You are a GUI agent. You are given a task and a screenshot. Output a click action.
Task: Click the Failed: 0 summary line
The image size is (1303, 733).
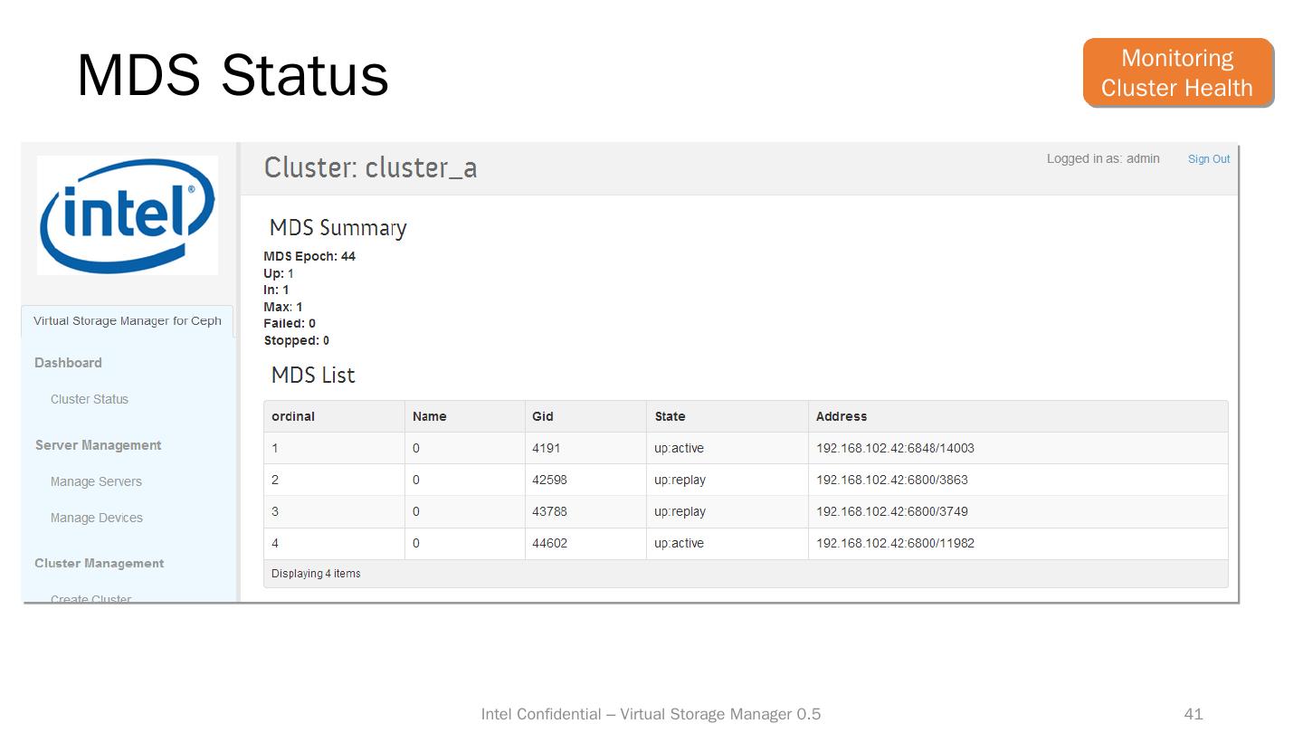tap(290, 323)
